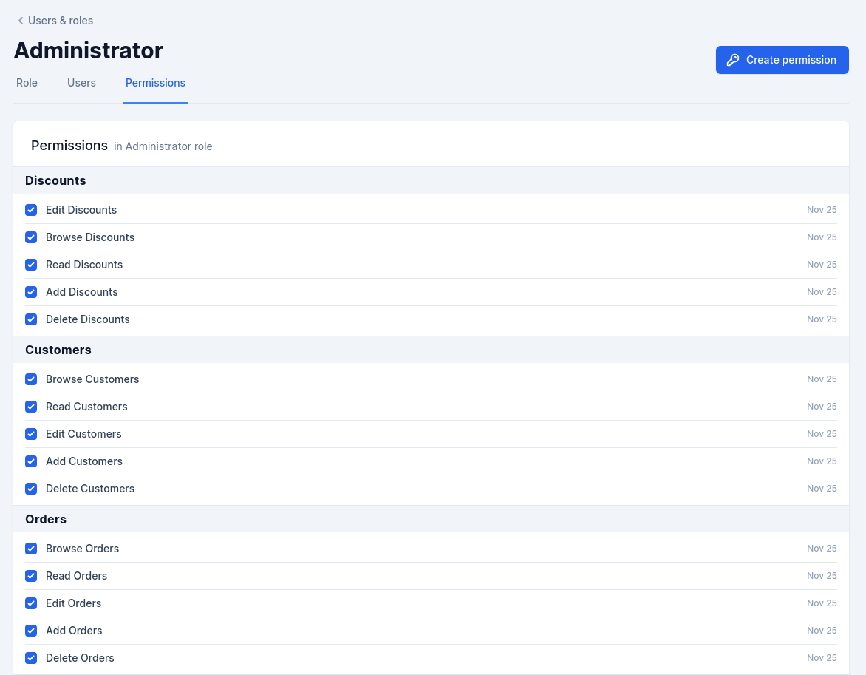
Task: Uncheck the Delete Customers permission
Action: coord(31,489)
